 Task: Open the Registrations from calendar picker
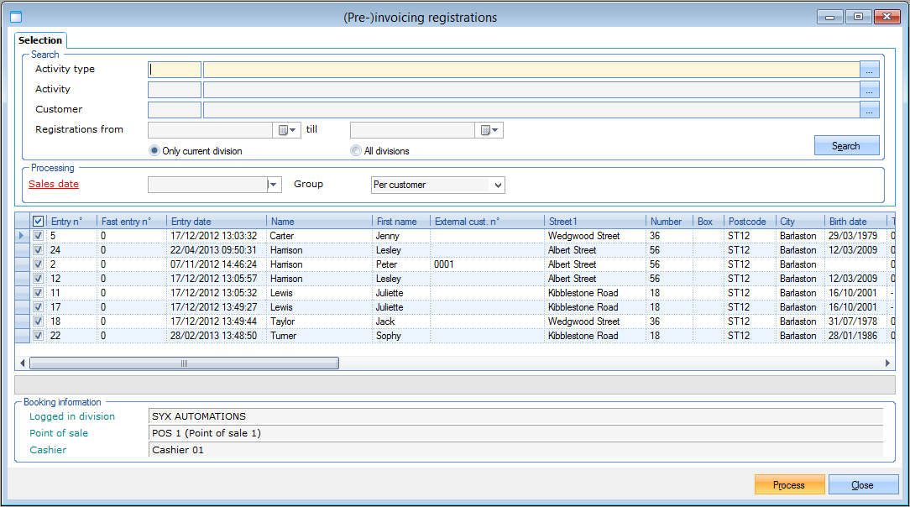coord(287,130)
